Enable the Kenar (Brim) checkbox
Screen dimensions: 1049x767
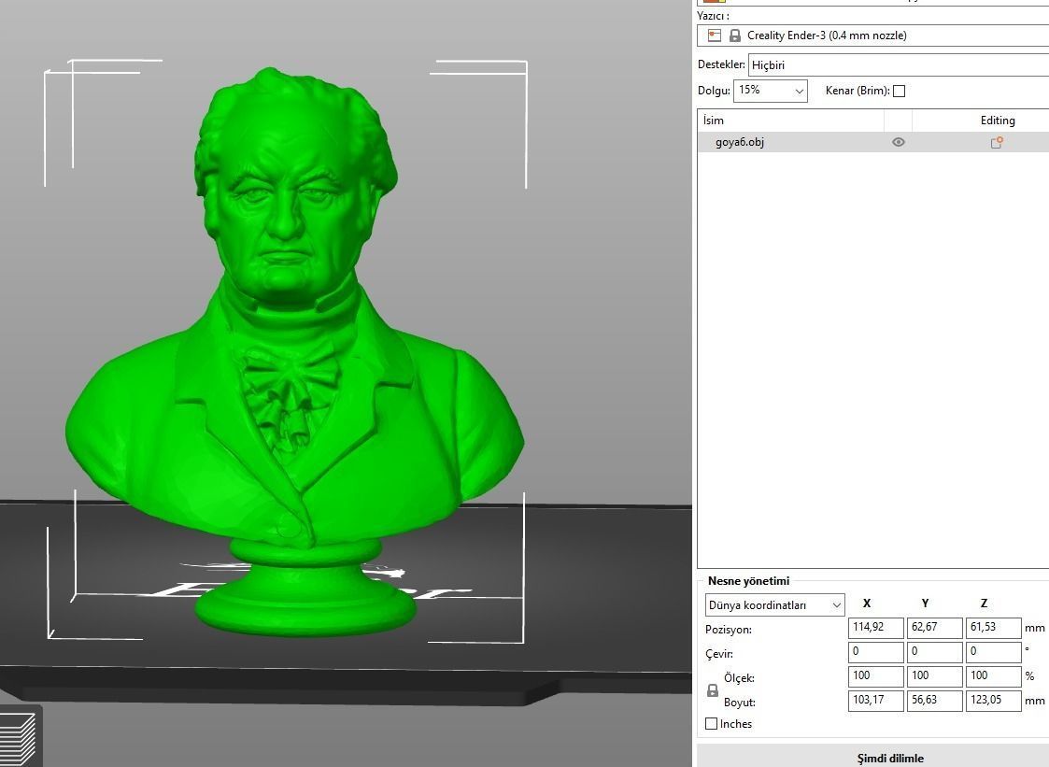[900, 91]
